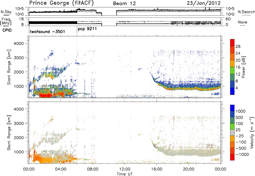Click the '-1000' label on Velocity color bar

pos(242,154)
